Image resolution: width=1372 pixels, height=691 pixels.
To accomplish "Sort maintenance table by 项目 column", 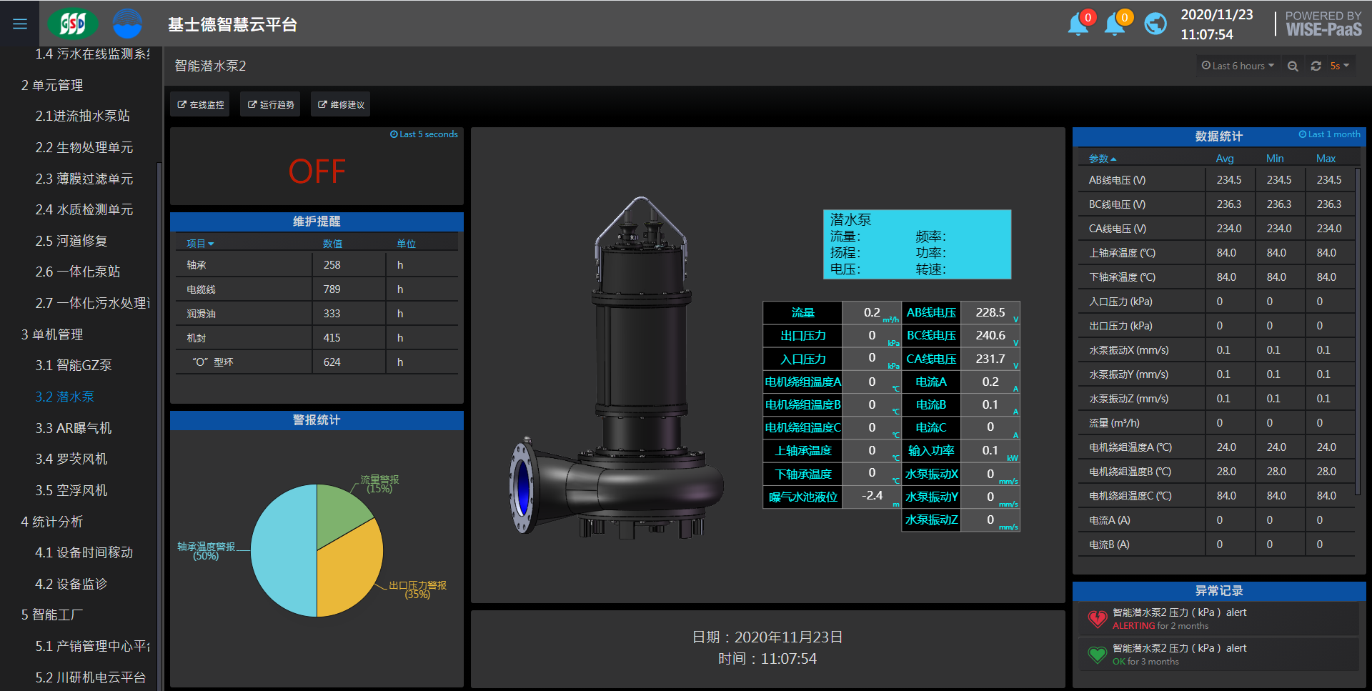I will click(199, 244).
